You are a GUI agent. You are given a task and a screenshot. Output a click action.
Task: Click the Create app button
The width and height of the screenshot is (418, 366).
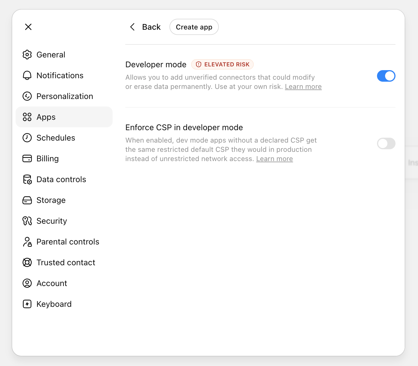coord(194,27)
